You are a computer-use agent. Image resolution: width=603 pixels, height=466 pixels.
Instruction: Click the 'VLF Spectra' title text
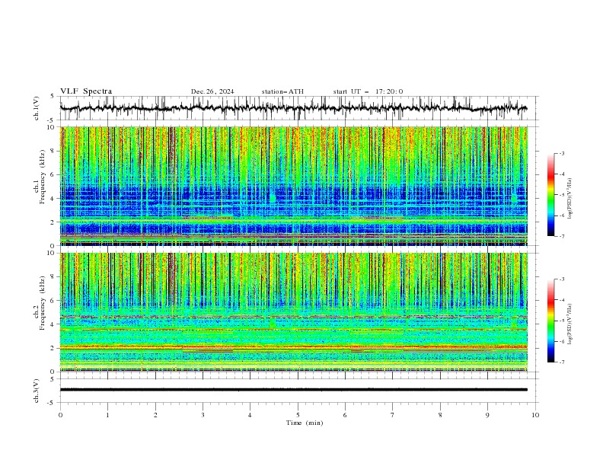point(86,91)
